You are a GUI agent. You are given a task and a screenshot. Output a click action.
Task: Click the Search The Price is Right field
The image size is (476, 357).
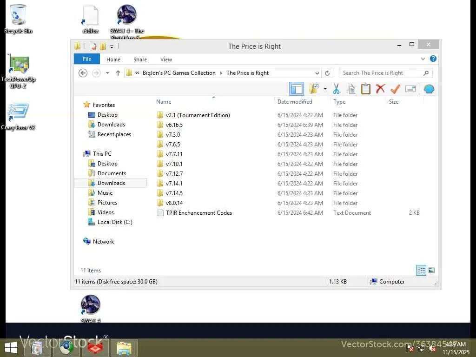[385, 73]
